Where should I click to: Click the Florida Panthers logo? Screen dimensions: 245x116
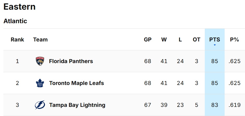40,61
